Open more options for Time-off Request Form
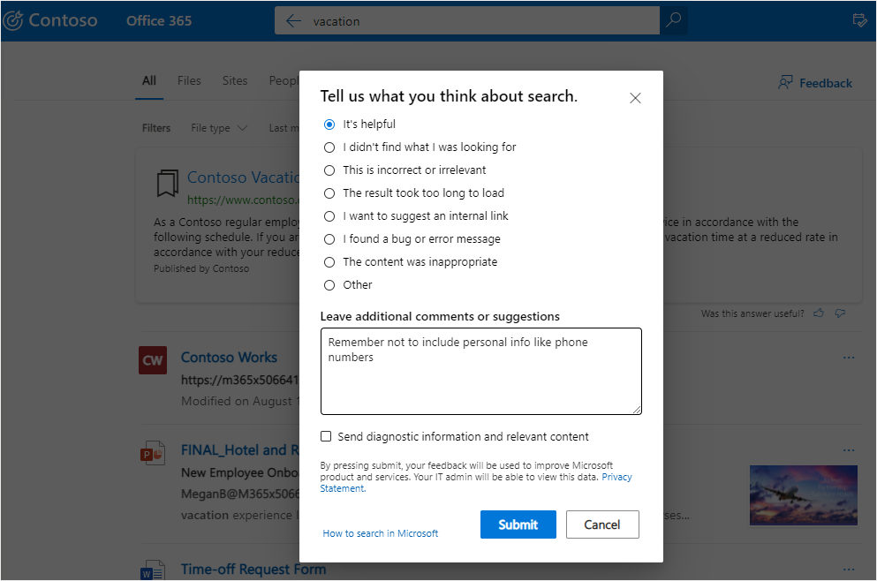This screenshot has height=581, width=877. [849, 570]
